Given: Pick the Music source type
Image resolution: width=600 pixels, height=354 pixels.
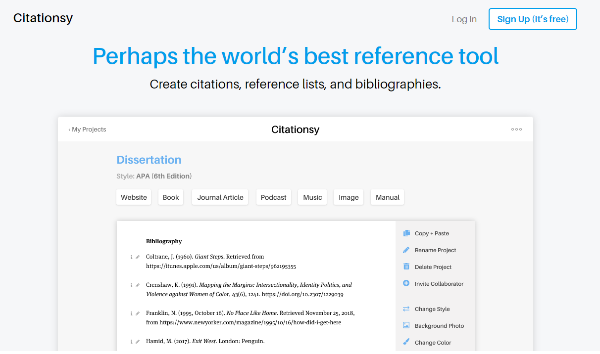Looking at the screenshot, I should click(312, 197).
